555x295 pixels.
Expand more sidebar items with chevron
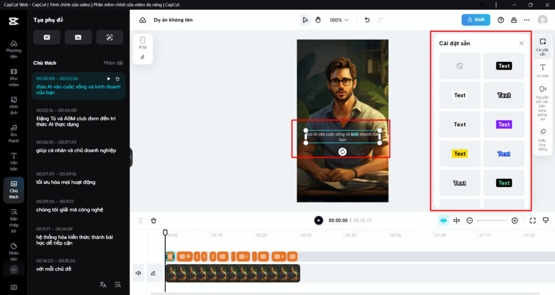coord(14,269)
